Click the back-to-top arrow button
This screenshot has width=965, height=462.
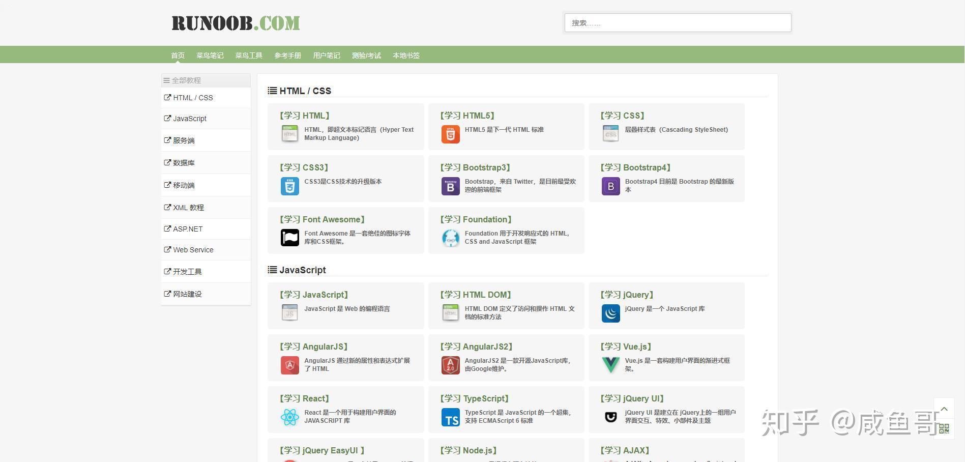[x=944, y=409]
